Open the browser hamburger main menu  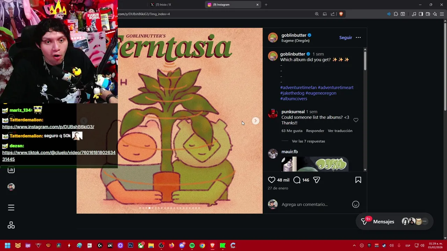[x=442, y=14]
